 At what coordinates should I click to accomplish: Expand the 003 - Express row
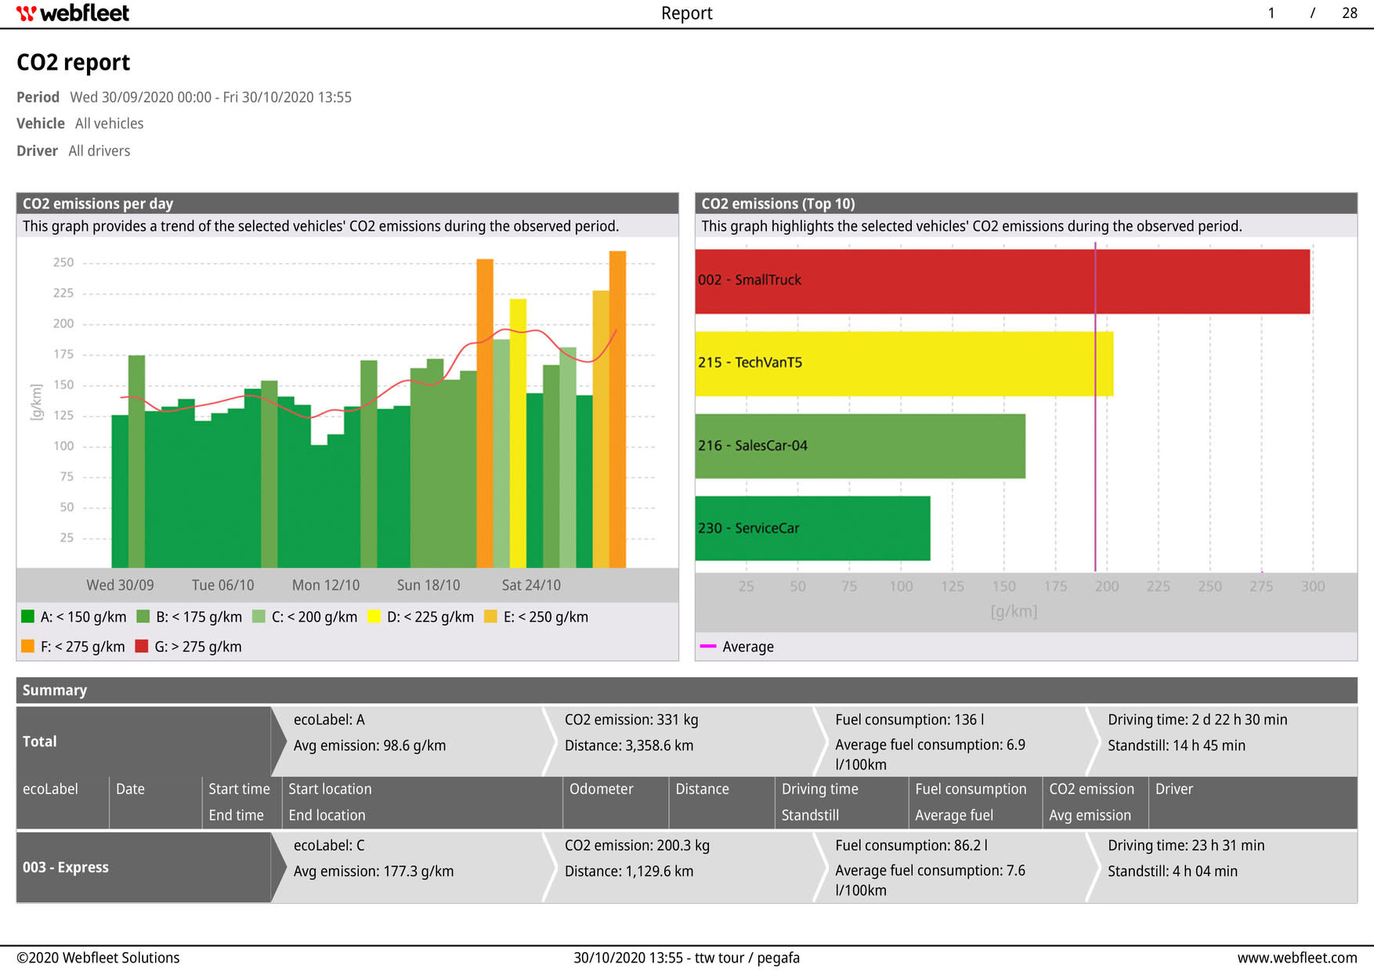pos(66,867)
